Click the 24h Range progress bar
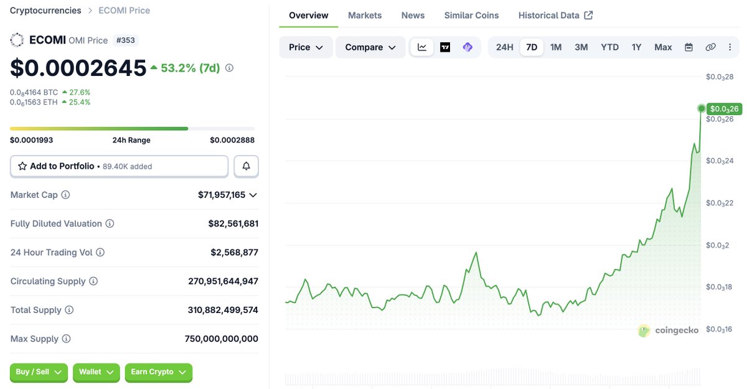The width and height of the screenshot is (747, 389). (132, 129)
